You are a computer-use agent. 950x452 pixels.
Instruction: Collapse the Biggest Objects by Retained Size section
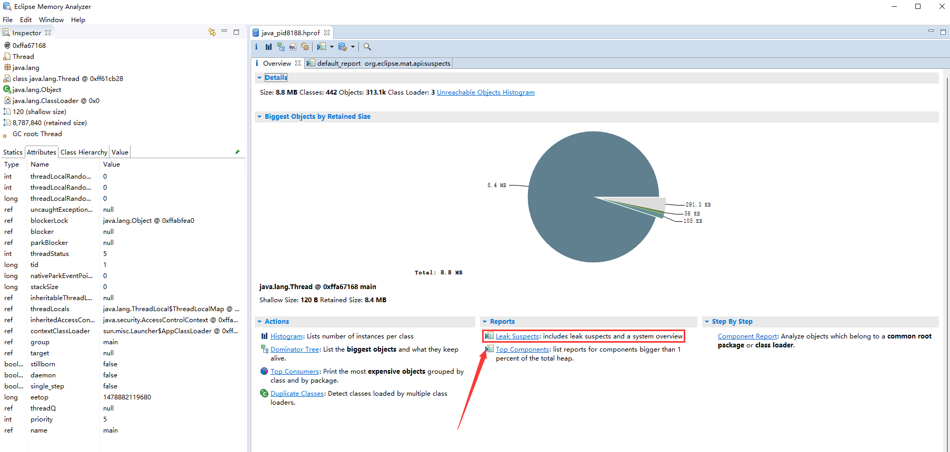pos(259,117)
